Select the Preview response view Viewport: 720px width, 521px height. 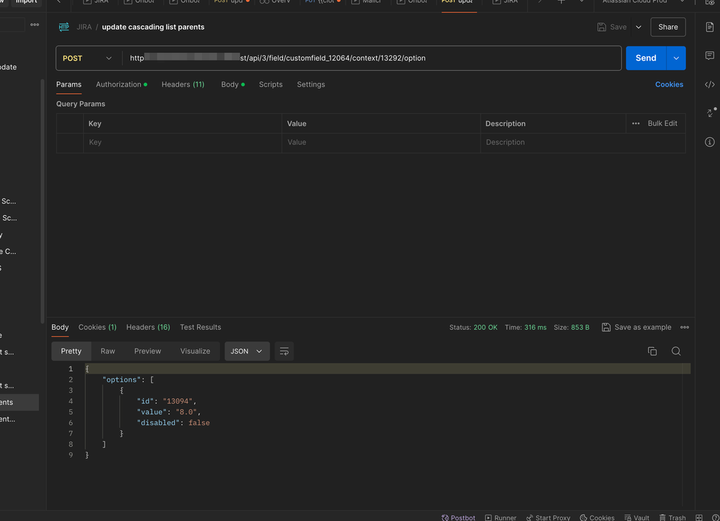147,351
